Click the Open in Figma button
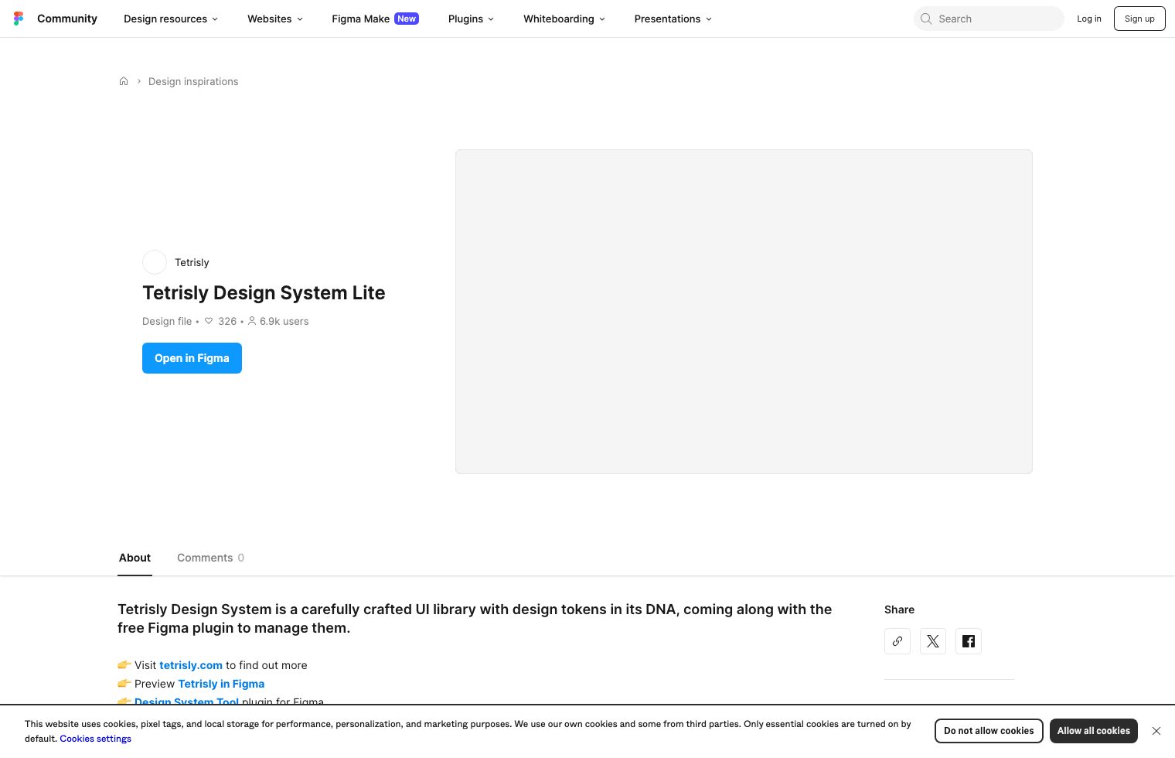Image resolution: width=1175 pixels, height=758 pixels. [192, 357]
